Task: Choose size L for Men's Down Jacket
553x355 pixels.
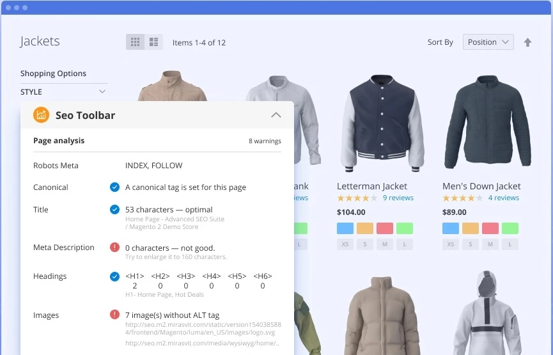Action: click(510, 244)
